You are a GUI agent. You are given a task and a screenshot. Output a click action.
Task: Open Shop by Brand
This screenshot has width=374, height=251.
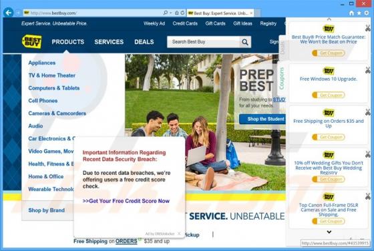click(x=47, y=210)
